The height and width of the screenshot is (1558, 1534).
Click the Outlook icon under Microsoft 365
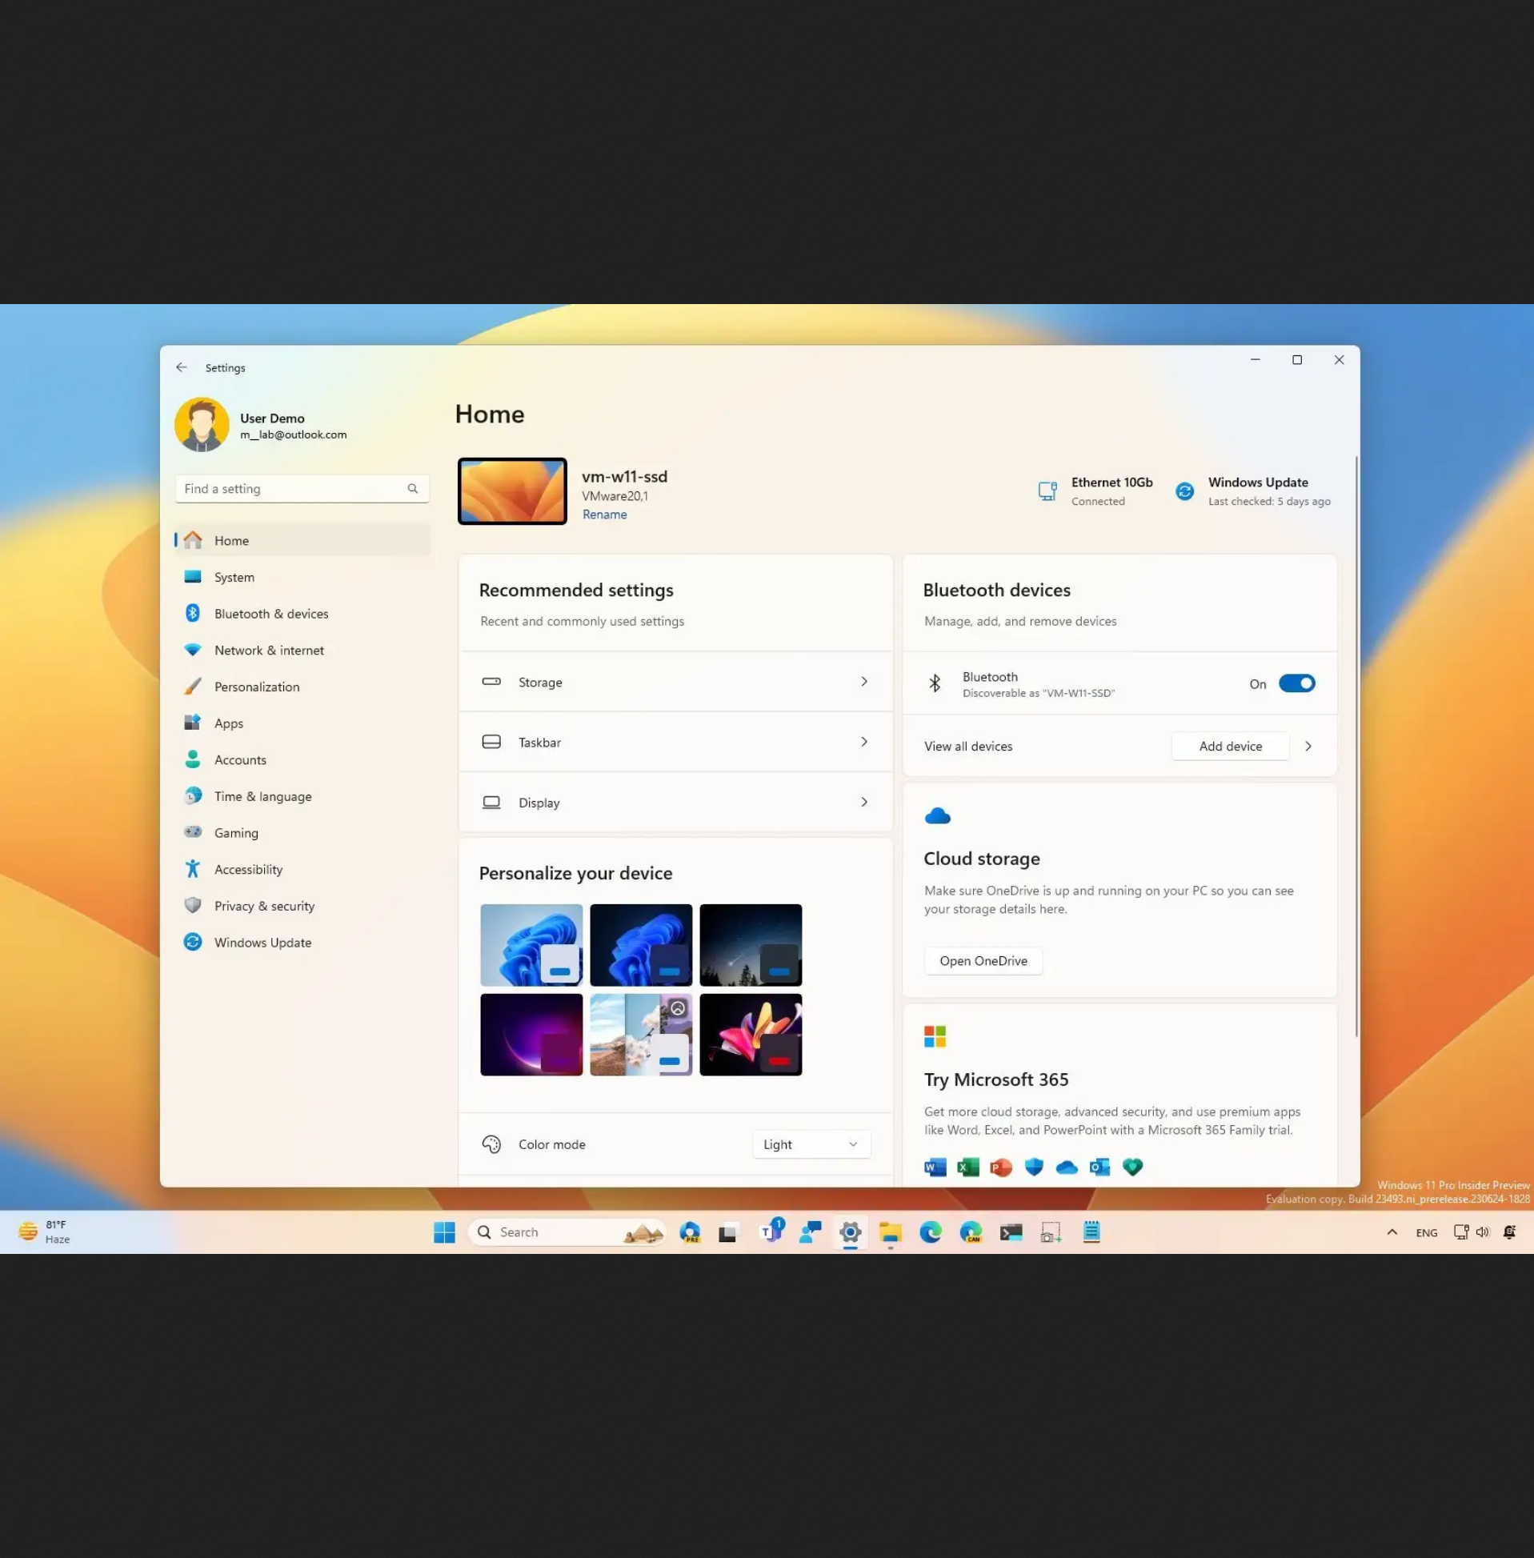(1099, 1167)
